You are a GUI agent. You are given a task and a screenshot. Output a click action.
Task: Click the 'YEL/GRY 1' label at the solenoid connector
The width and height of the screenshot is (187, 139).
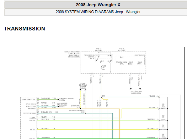click(153, 108)
